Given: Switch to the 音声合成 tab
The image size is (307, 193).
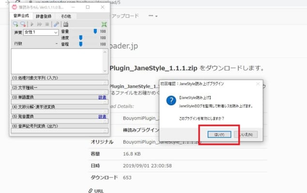Looking at the screenshot, I should coord(21,16).
